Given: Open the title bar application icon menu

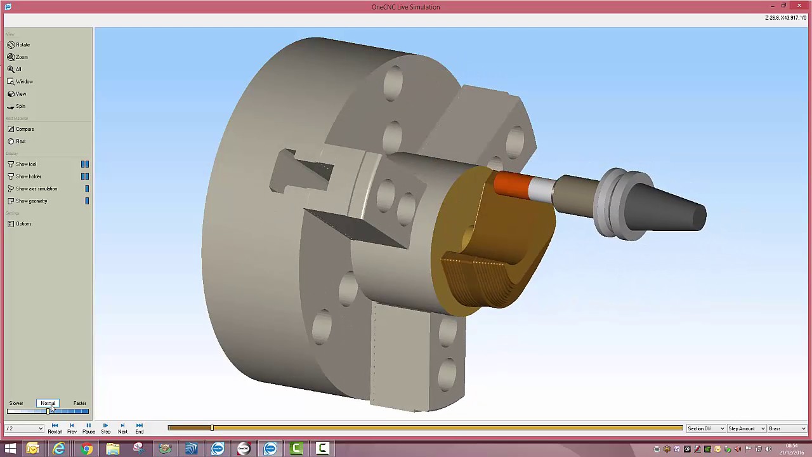Looking at the screenshot, I should [x=8, y=7].
